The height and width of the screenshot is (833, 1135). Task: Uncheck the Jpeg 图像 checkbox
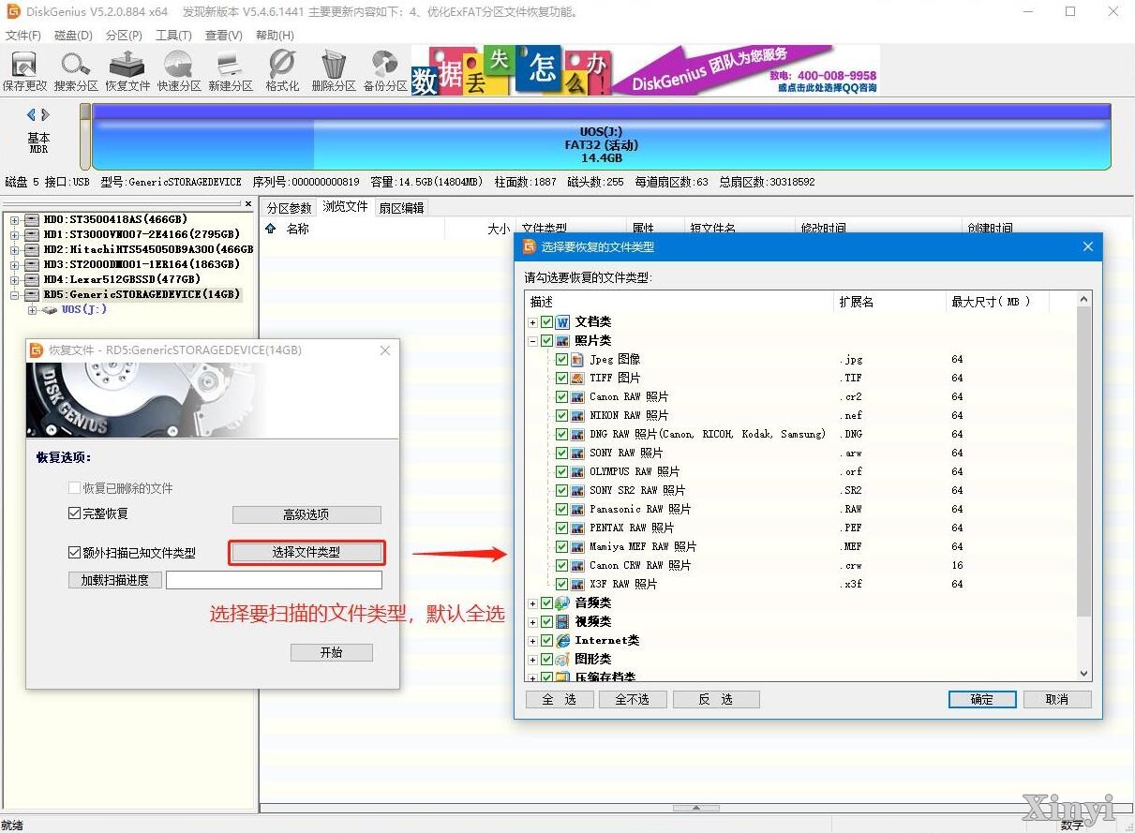pos(562,359)
